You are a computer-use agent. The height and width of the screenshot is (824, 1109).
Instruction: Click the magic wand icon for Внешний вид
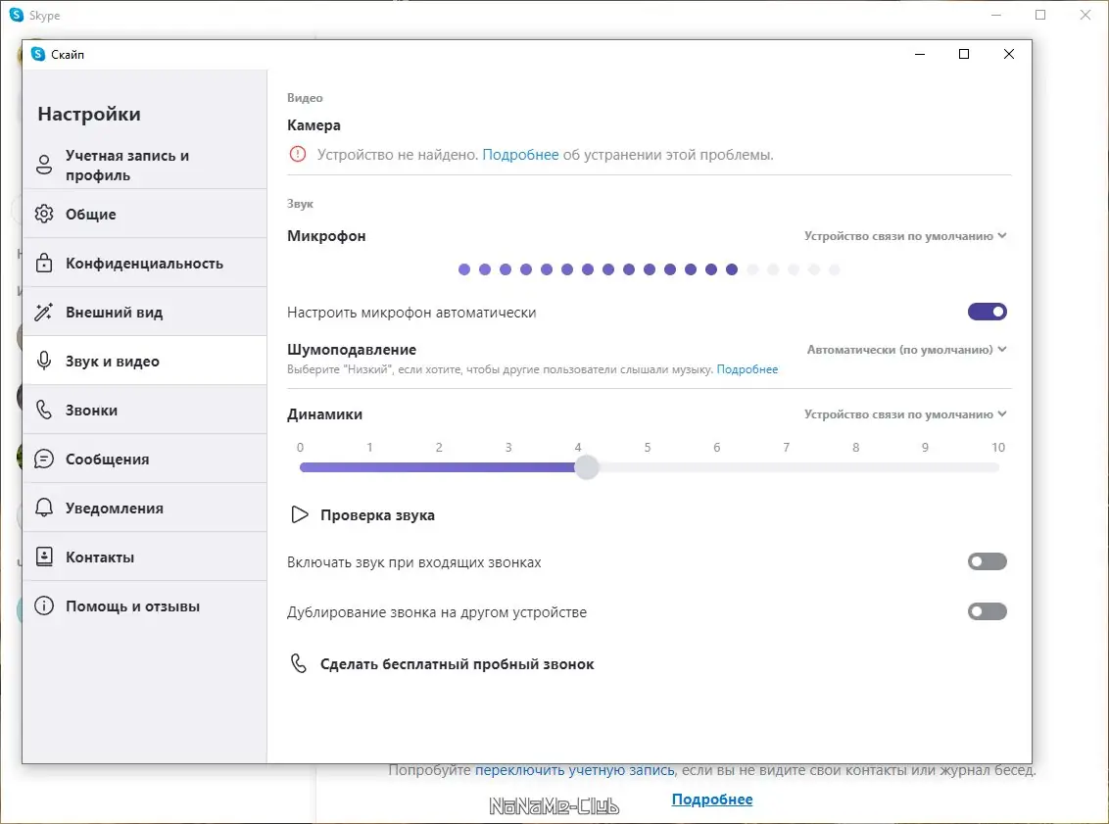point(43,312)
